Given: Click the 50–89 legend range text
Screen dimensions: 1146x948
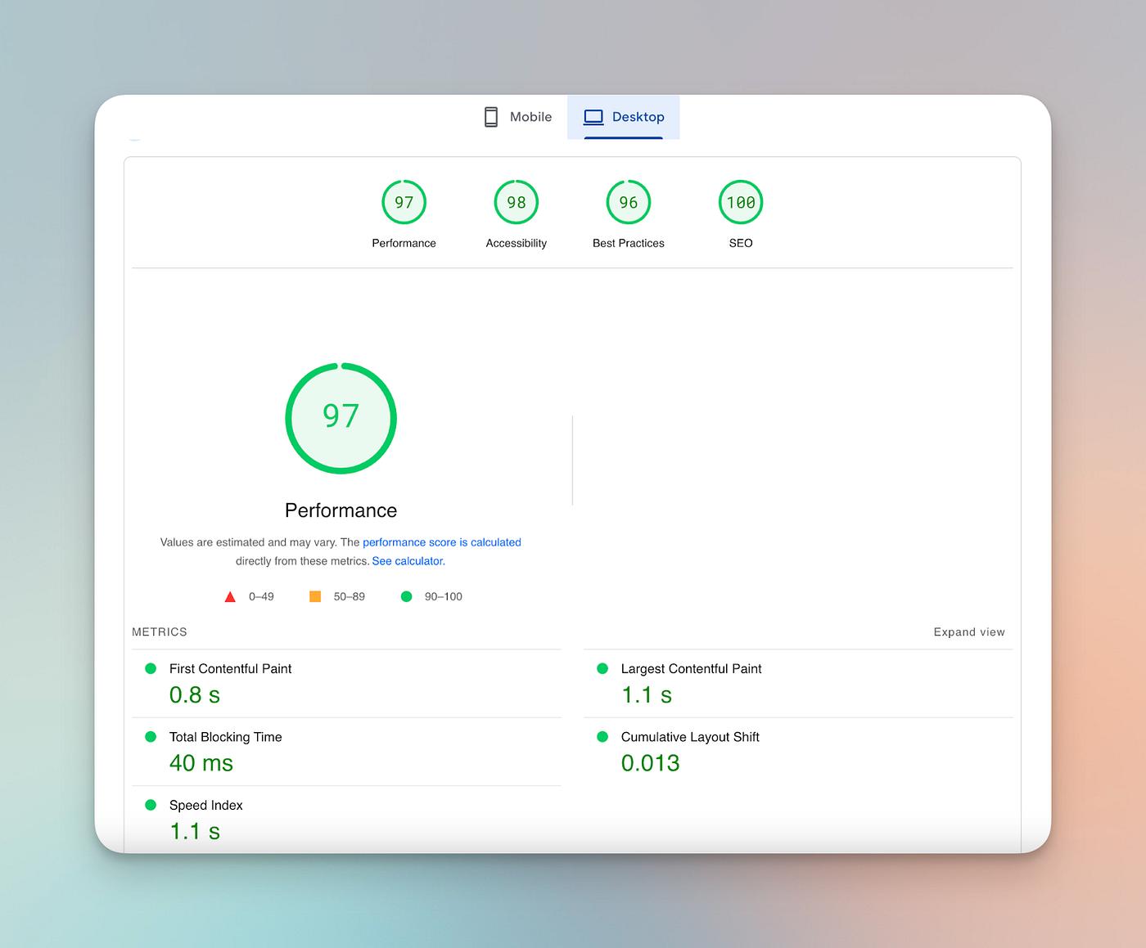Looking at the screenshot, I should (x=350, y=596).
